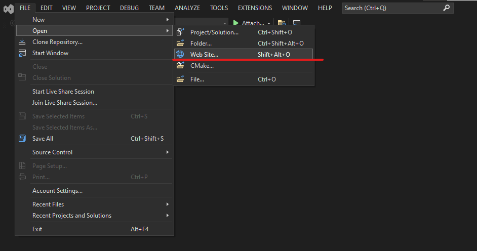This screenshot has width=477, height=251.
Task: Click the window toolbar icon at far right
Action: coord(297,23)
